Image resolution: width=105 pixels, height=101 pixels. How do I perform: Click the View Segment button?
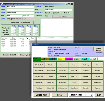point(63,16)
